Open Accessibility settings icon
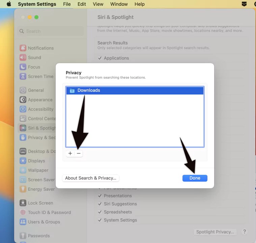256x243 pixels. (x=23, y=109)
